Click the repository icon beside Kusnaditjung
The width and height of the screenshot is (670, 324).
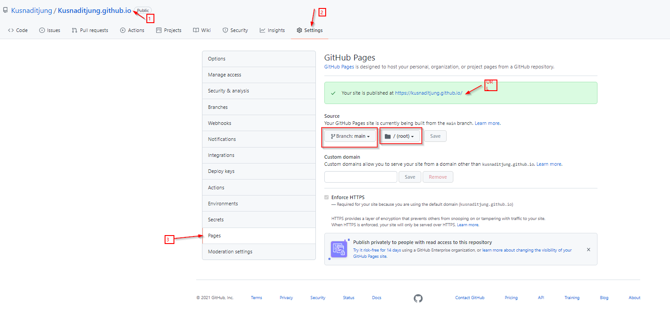(x=5, y=10)
